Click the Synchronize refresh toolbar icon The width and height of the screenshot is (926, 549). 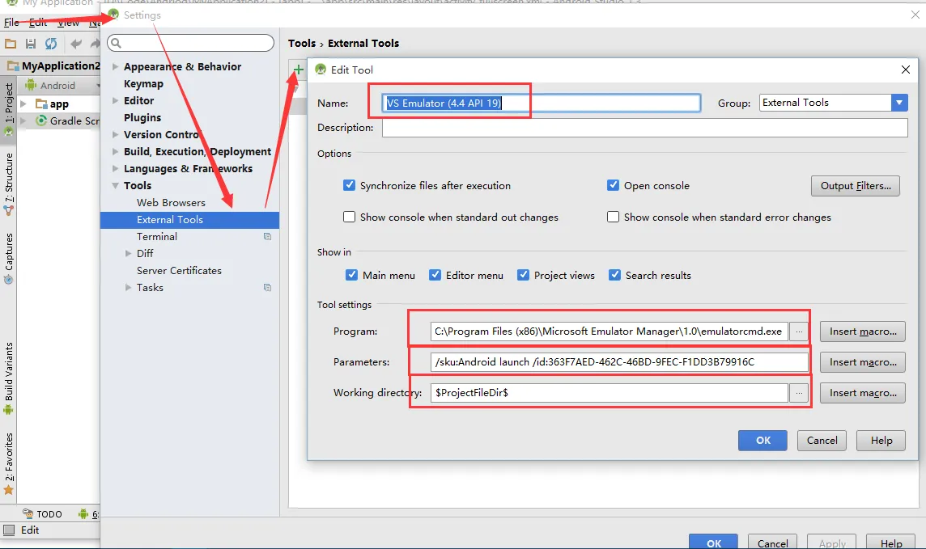(x=51, y=43)
